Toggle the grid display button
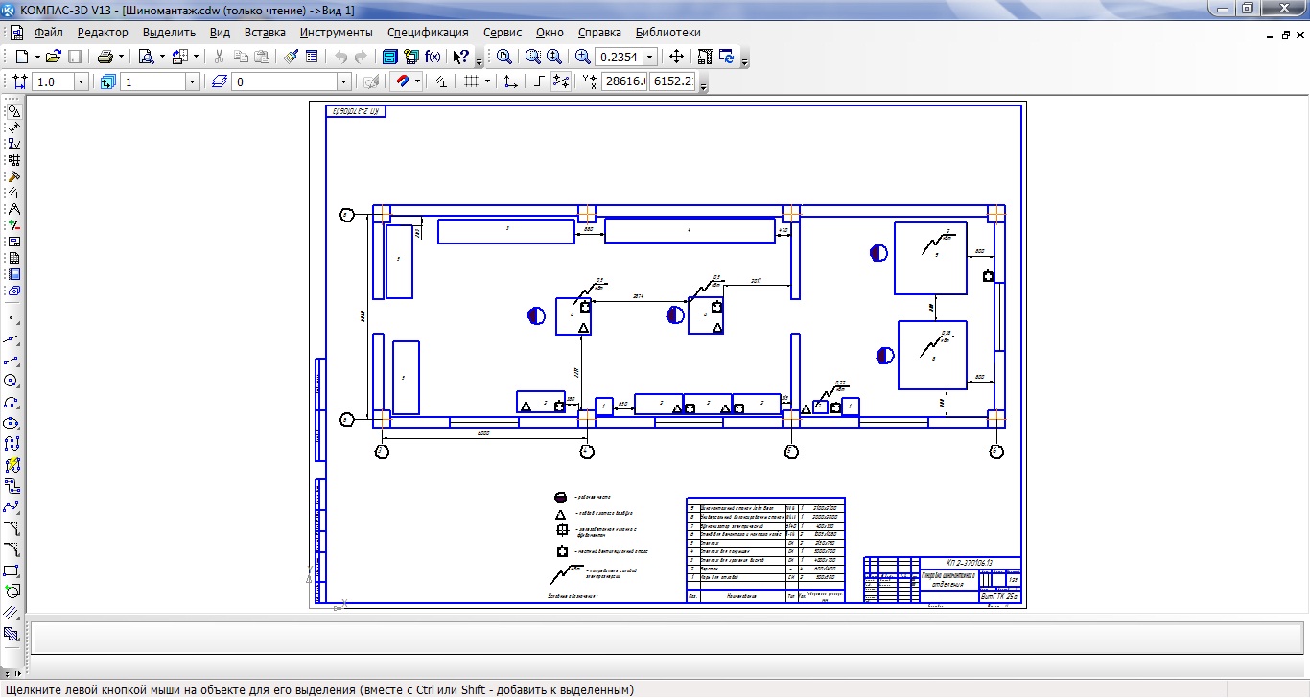 pyautogui.click(x=471, y=82)
